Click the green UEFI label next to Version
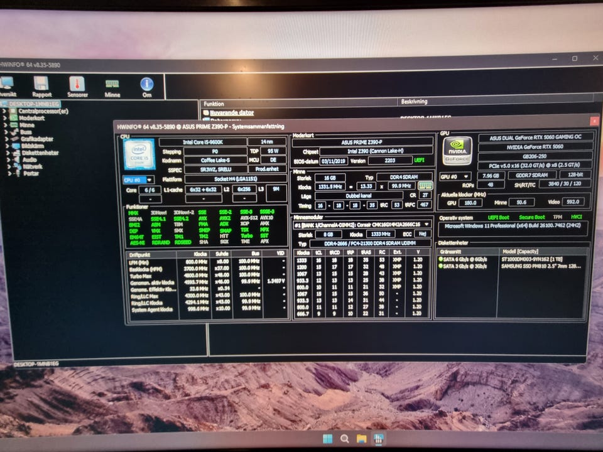The image size is (603, 452). point(419,160)
